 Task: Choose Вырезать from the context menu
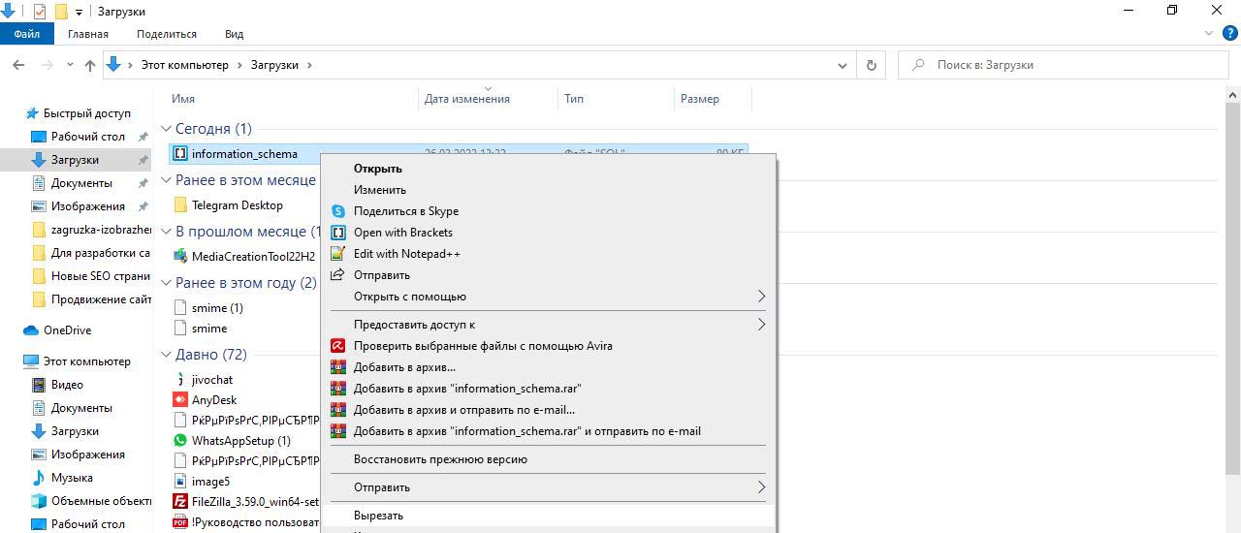378,516
